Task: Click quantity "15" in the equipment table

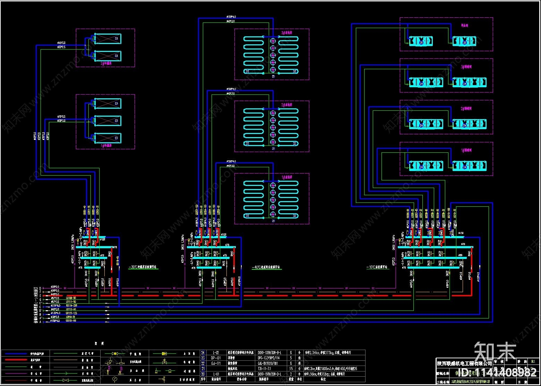Action: tap(291, 369)
